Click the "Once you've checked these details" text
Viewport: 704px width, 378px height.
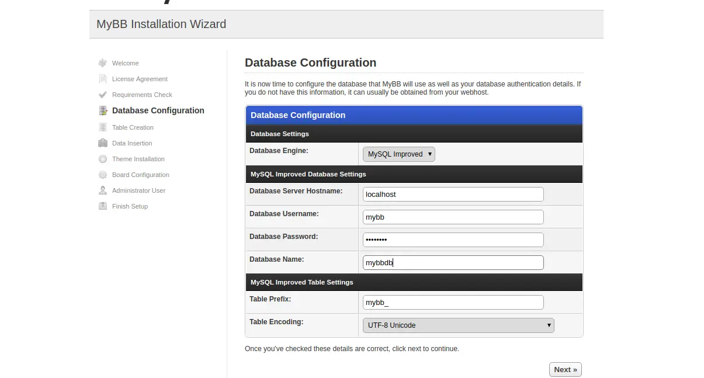tap(352, 349)
